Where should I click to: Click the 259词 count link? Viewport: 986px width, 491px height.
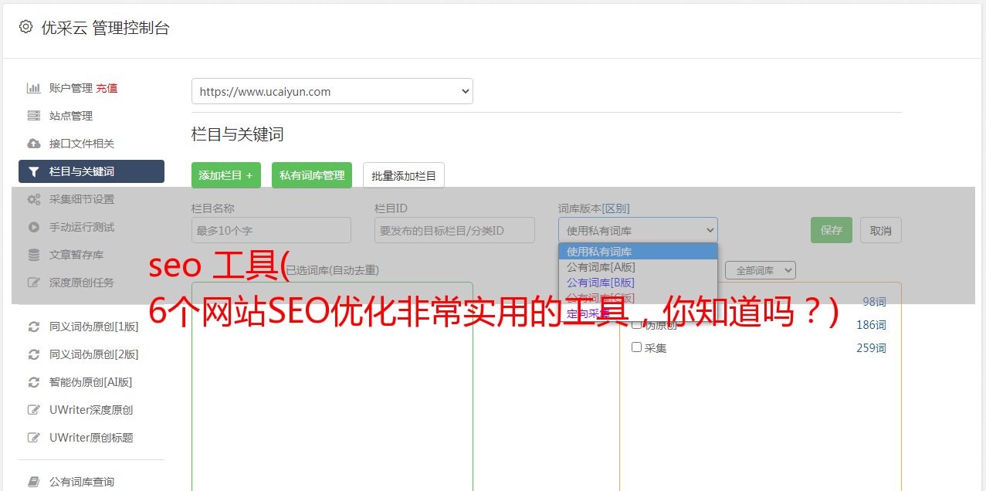[x=871, y=348]
